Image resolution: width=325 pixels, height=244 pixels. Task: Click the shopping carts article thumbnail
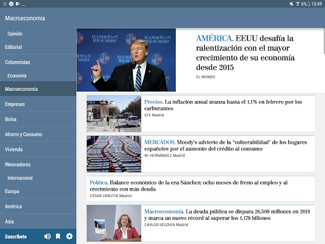coord(114,154)
